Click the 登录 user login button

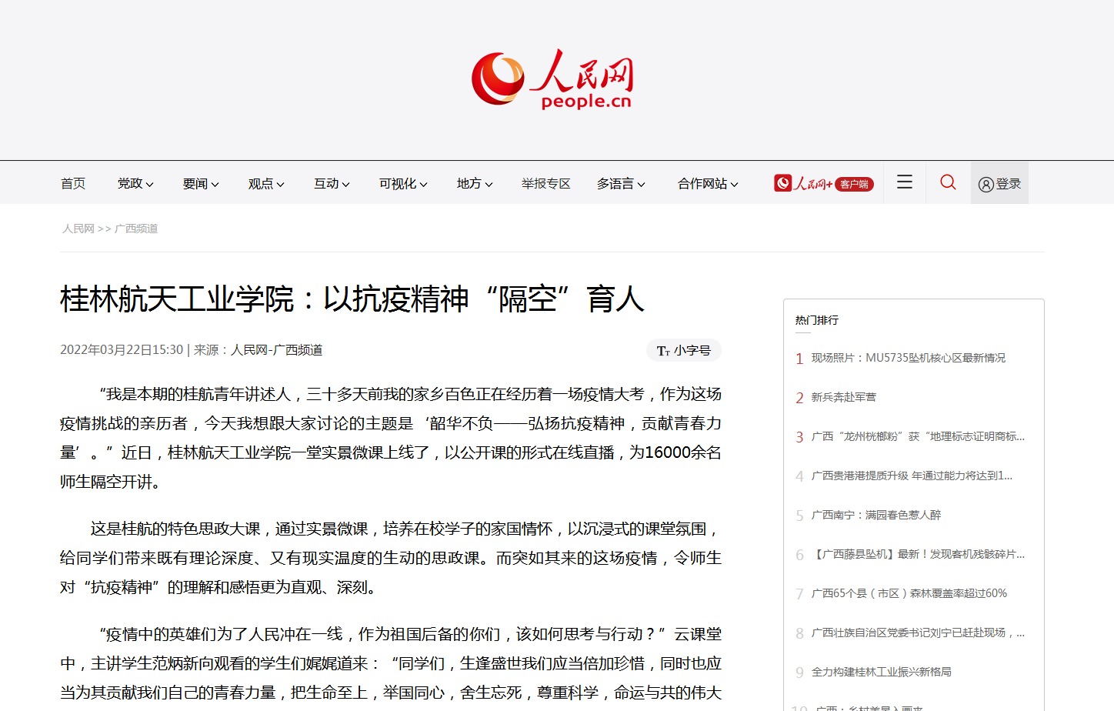(x=999, y=184)
